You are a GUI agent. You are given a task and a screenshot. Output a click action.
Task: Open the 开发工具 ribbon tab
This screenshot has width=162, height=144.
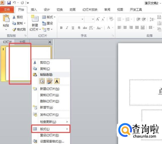[136, 10]
